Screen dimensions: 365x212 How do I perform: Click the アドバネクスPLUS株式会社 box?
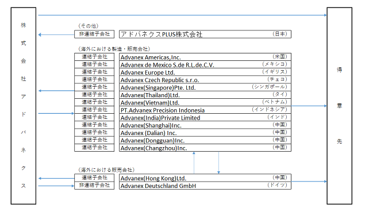[x=205, y=34]
